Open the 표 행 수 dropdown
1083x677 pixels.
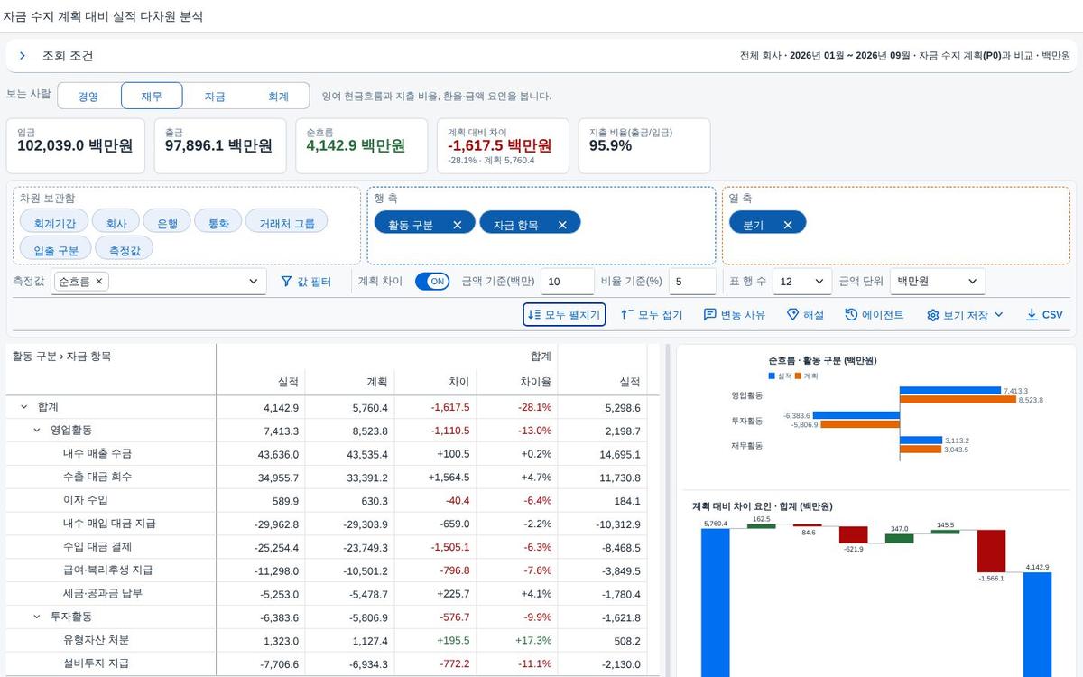click(x=802, y=282)
